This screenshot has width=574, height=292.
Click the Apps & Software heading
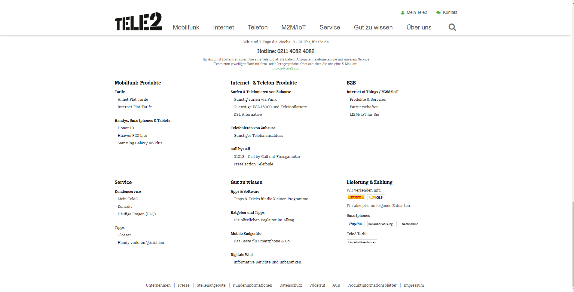point(245,192)
